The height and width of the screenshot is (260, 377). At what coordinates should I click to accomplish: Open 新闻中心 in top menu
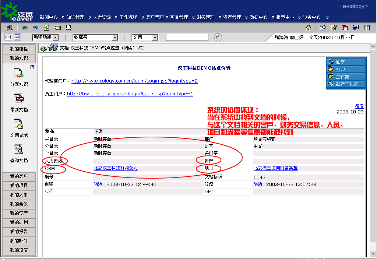(x=49, y=17)
